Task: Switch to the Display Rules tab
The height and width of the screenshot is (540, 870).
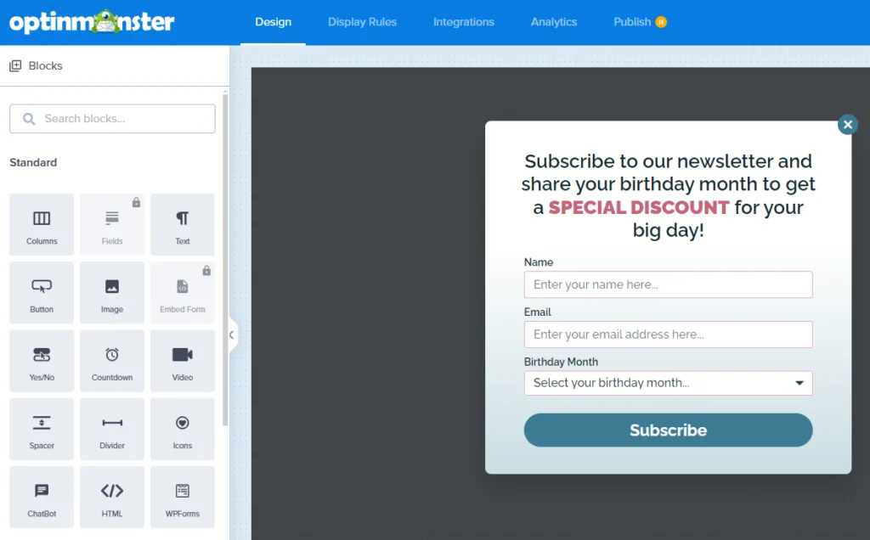Action: (x=362, y=22)
